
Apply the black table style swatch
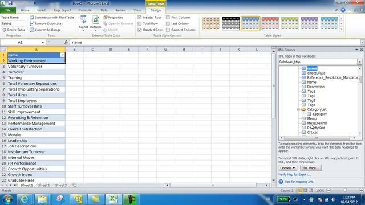tap(230, 24)
